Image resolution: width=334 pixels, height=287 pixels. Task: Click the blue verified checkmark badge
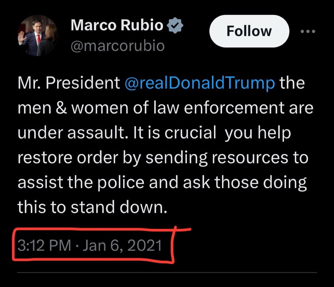click(176, 26)
